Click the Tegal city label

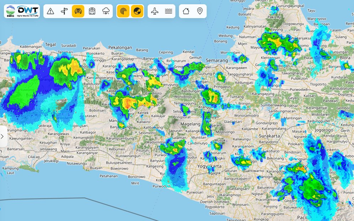coord(51,45)
